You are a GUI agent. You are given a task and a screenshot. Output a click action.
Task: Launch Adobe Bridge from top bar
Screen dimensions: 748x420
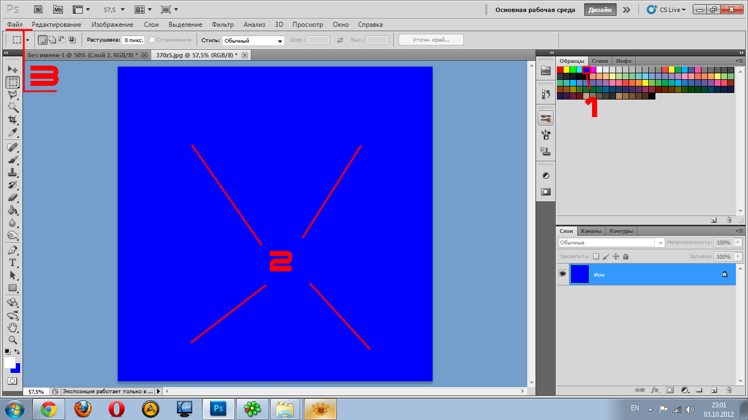click(x=38, y=9)
